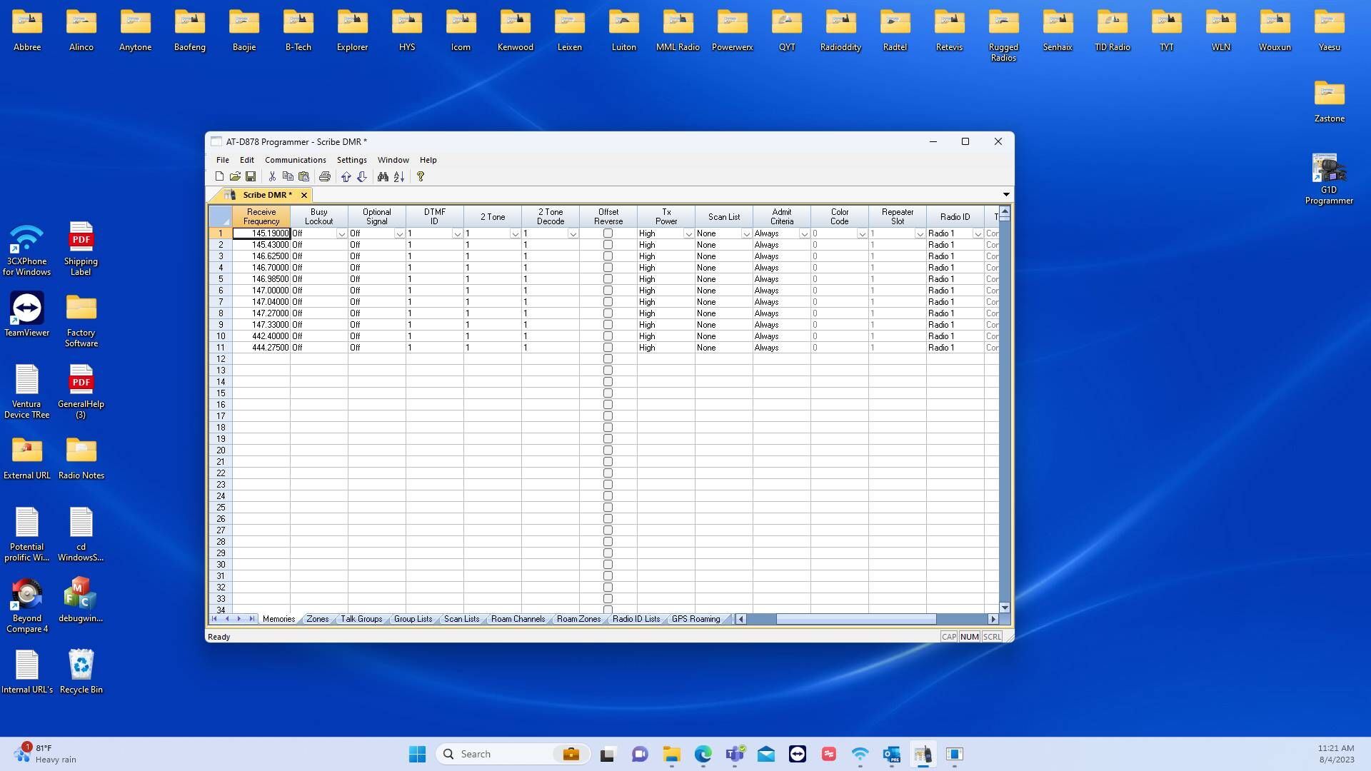Image resolution: width=1371 pixels, height=771 pixels.
Task: Save with the floppy disk toolbar icon
Action: pyautogui.click(x=251, y=176)
